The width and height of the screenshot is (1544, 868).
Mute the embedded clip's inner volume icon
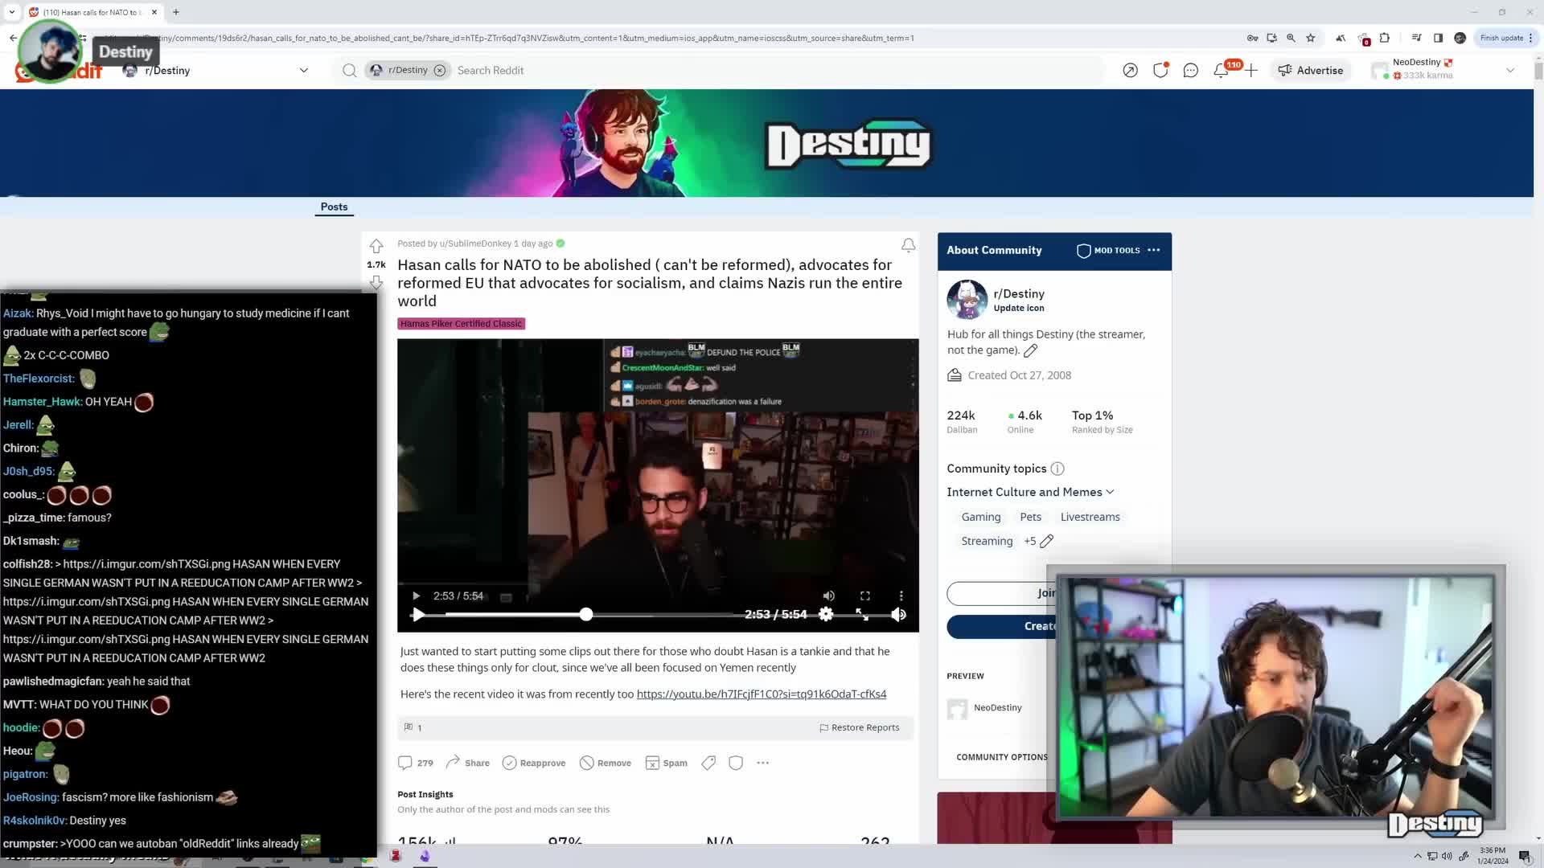click(828, 596)
